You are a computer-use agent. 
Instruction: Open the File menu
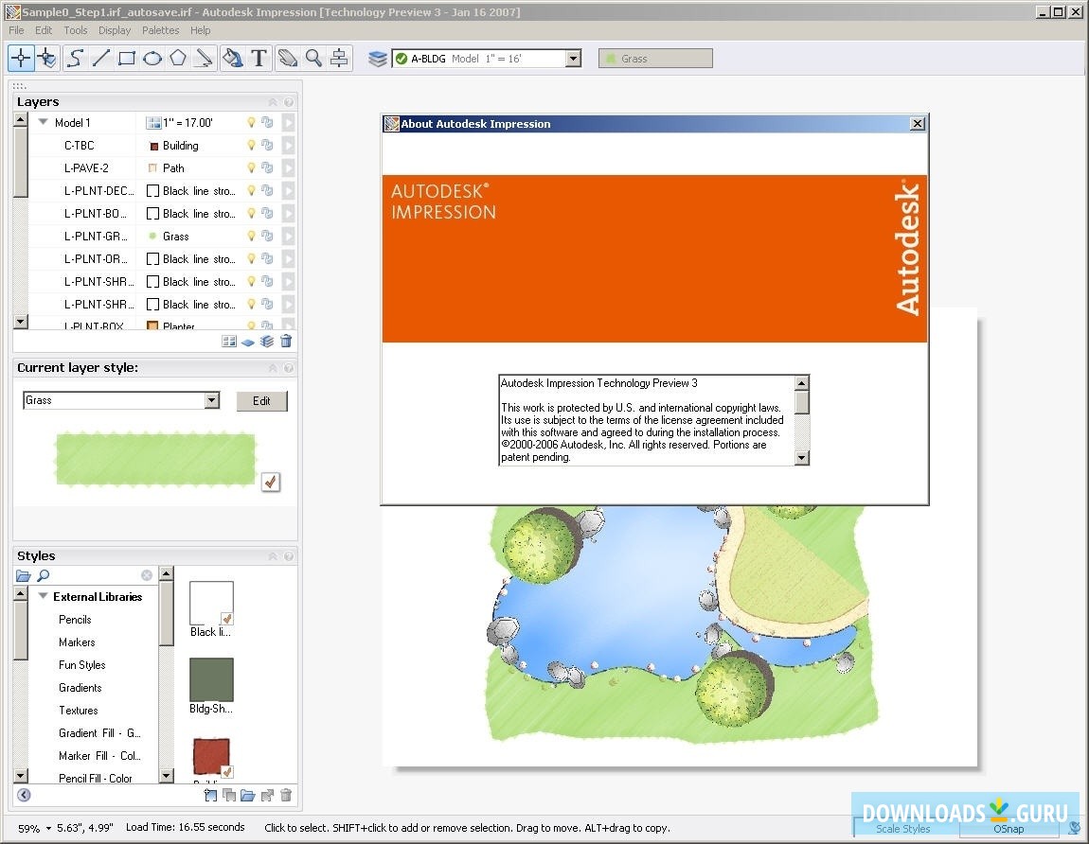pyautogui.click(x=16, y=30)
